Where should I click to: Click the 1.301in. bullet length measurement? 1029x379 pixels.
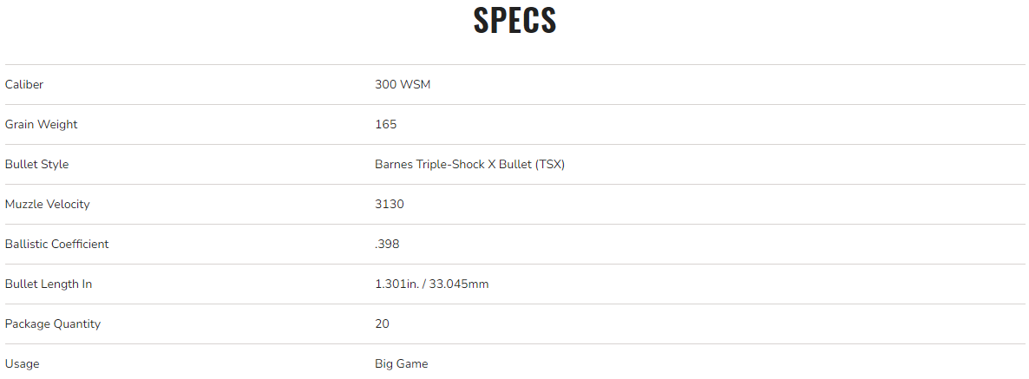[x=396, y=284]
